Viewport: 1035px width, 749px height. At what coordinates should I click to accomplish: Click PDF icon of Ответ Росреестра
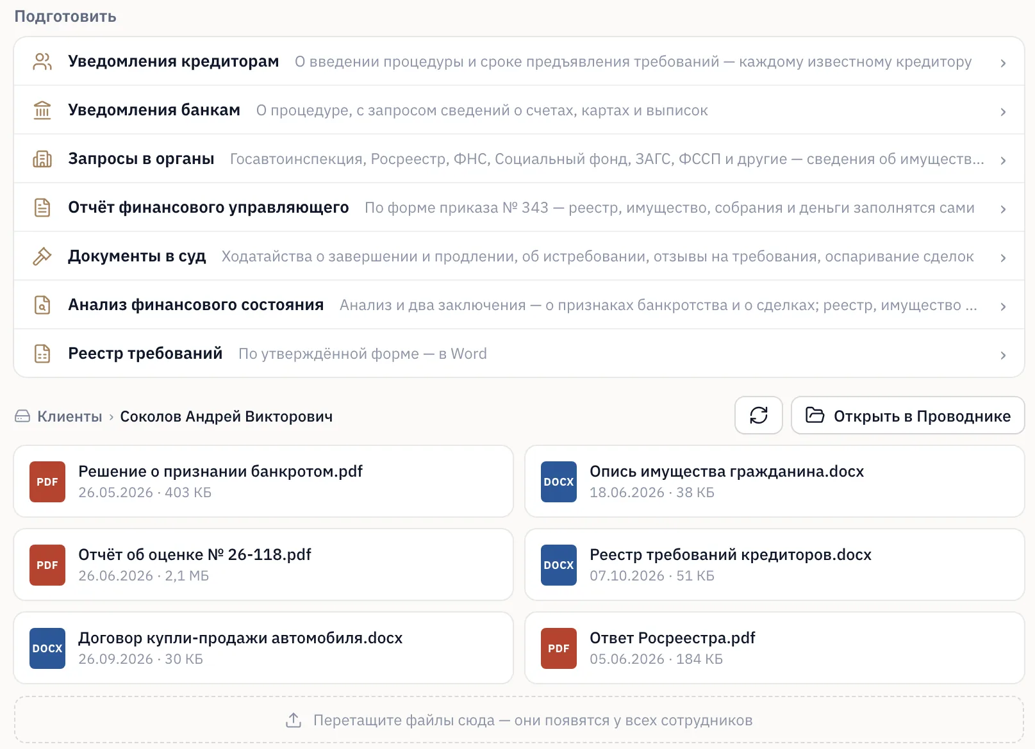click(x=559, y=648)
